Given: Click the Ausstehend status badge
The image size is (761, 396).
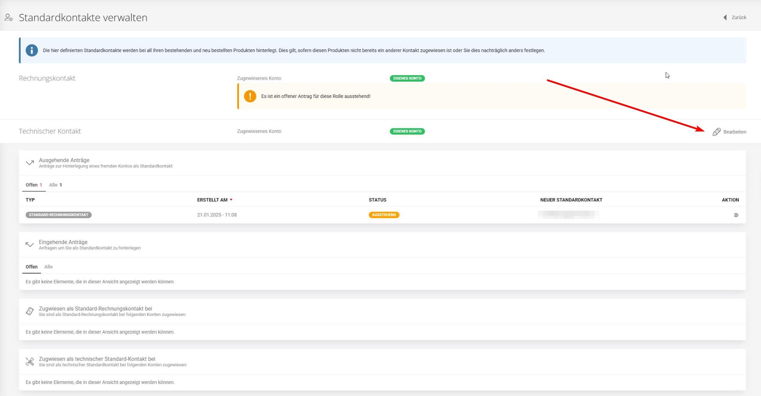Looking at the screenshot, I should 384,215.
